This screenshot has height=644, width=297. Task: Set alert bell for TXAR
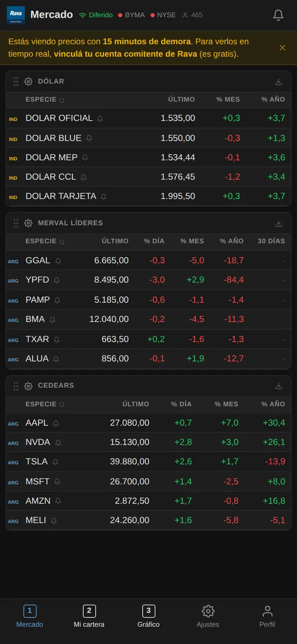(56, 339)
